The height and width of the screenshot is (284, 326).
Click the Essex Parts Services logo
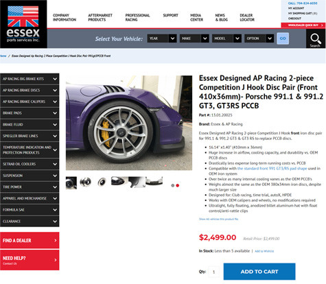click(23, 24)
